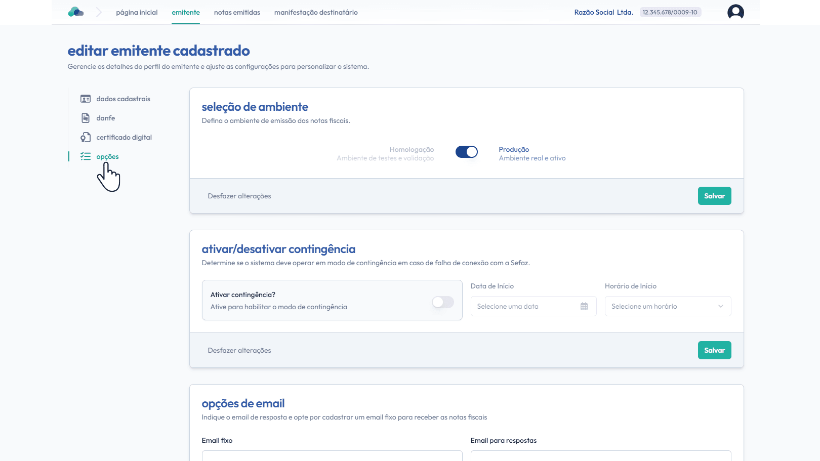The height and width of the screenshot is (461, 820).
Task: Click Desfazer alterações under seleção de ambiente
Action: 239,196
